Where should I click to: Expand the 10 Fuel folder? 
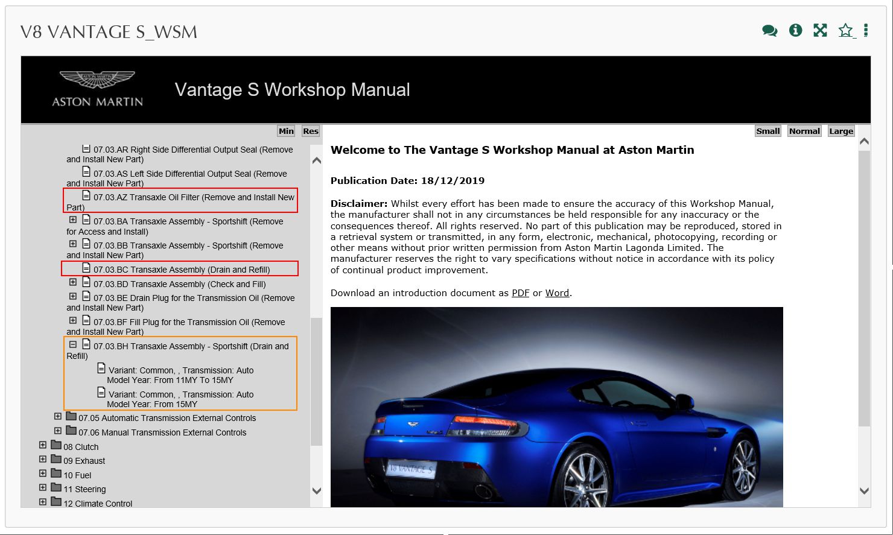[43, 473]
